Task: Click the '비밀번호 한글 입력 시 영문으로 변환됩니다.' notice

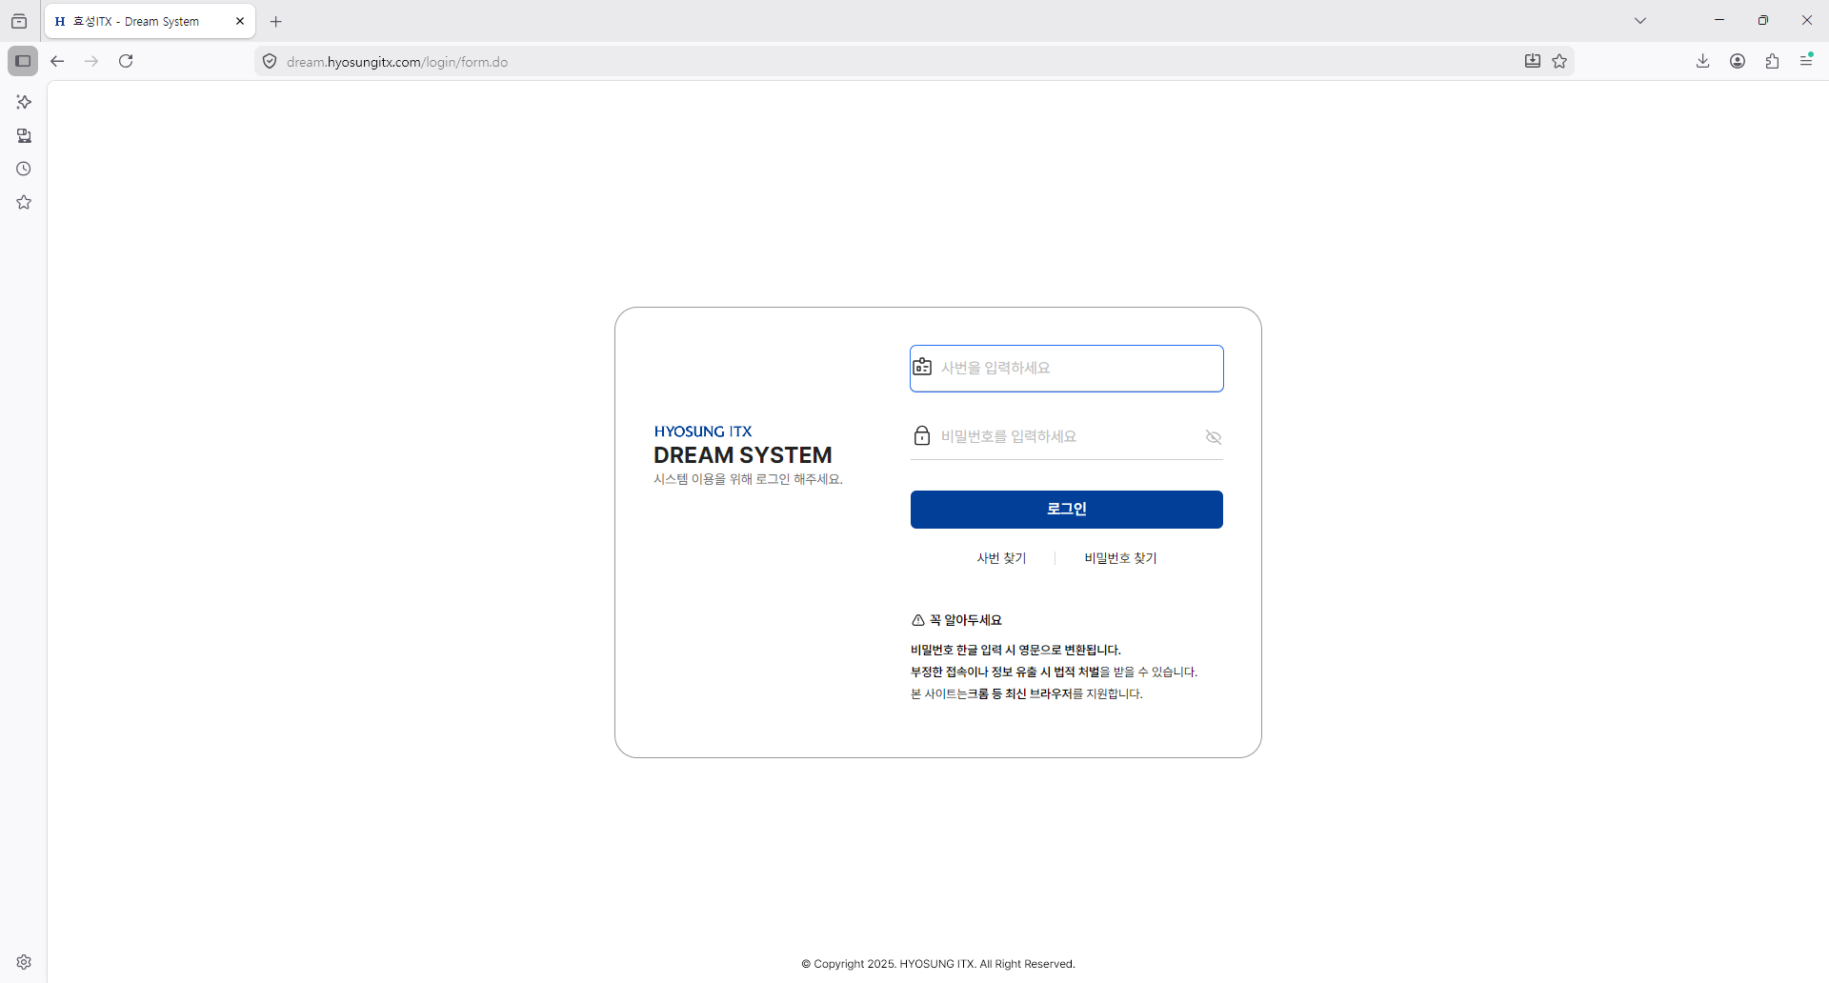Action: point(1015,650)
